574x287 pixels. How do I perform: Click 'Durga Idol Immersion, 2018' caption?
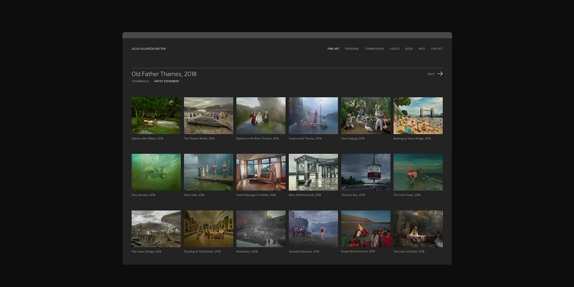[x=358, y=252]
